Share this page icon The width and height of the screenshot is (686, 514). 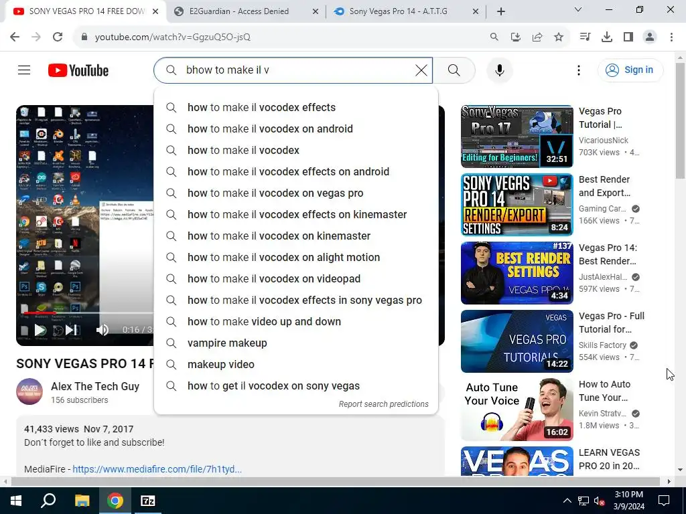[537, 37]
